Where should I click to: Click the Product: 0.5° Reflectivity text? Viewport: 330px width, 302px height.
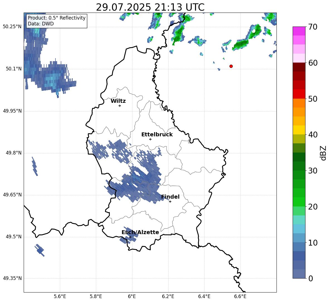(x=57, y=18)
